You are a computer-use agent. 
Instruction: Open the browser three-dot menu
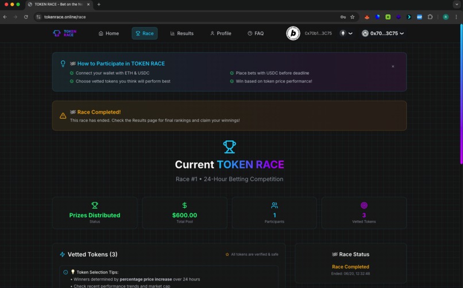click(x=456, y=17)
